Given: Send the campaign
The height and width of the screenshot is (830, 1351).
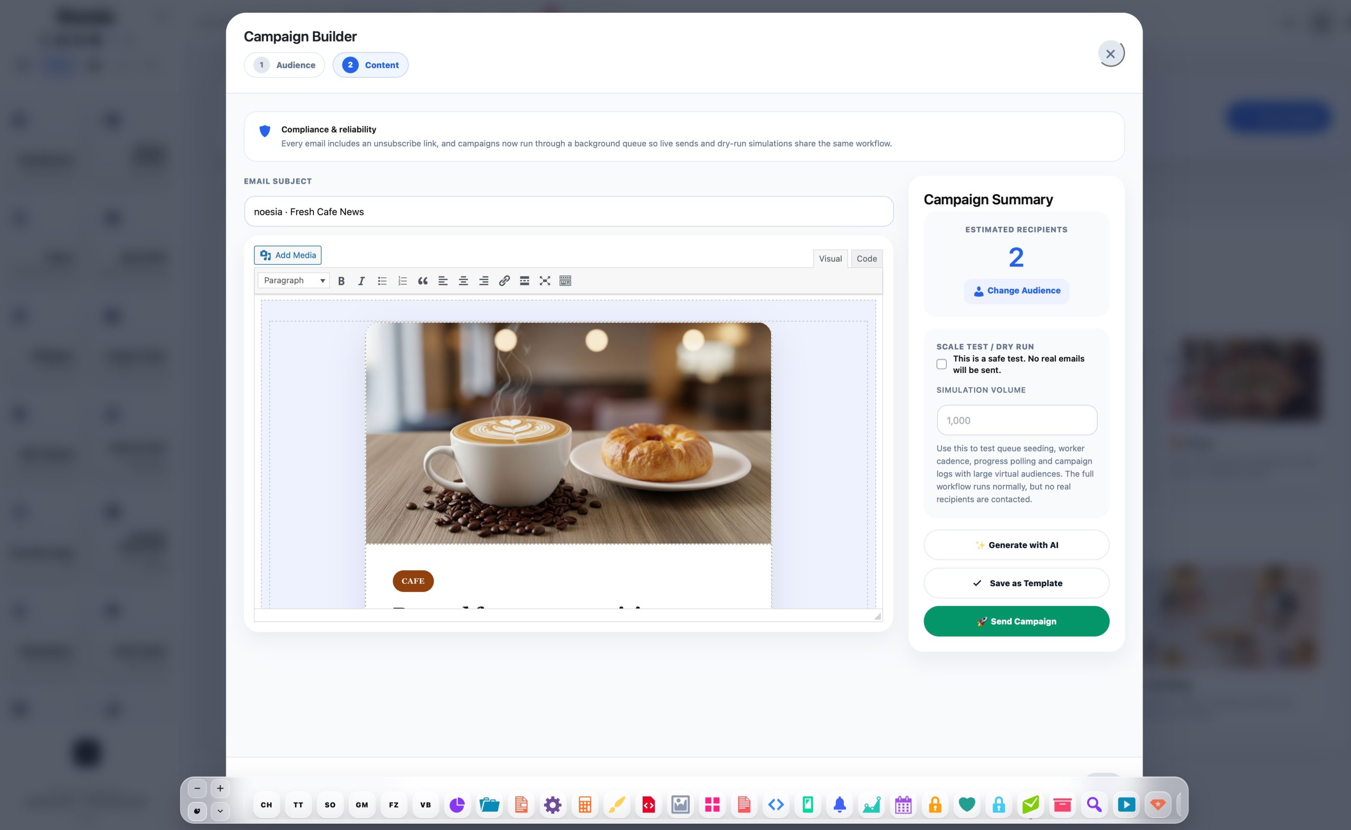Looking at the screenshot, I should (1017, 622).
